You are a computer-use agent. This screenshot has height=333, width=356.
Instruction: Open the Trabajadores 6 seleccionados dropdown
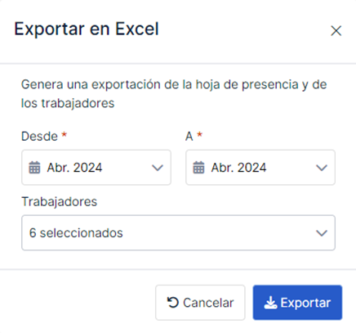click(x=178, y=232)
